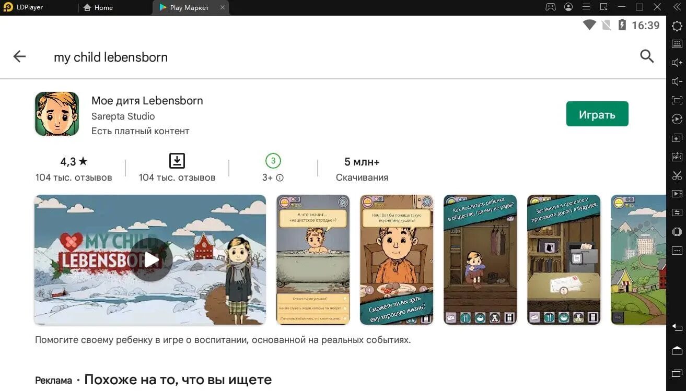Open the hillside landscape screenshot thumbnail
This screenshot has height=391, width=686.
pyautogui.click(x=638, y=259)
